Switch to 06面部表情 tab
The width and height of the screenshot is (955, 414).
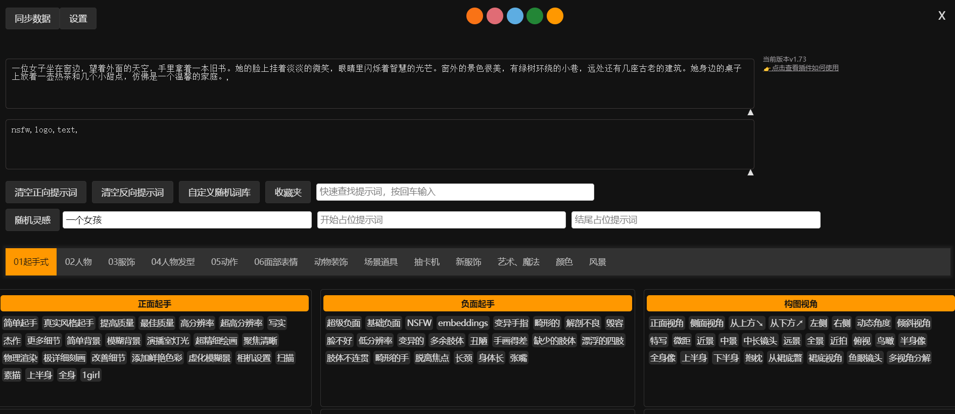tap(276, 262)
